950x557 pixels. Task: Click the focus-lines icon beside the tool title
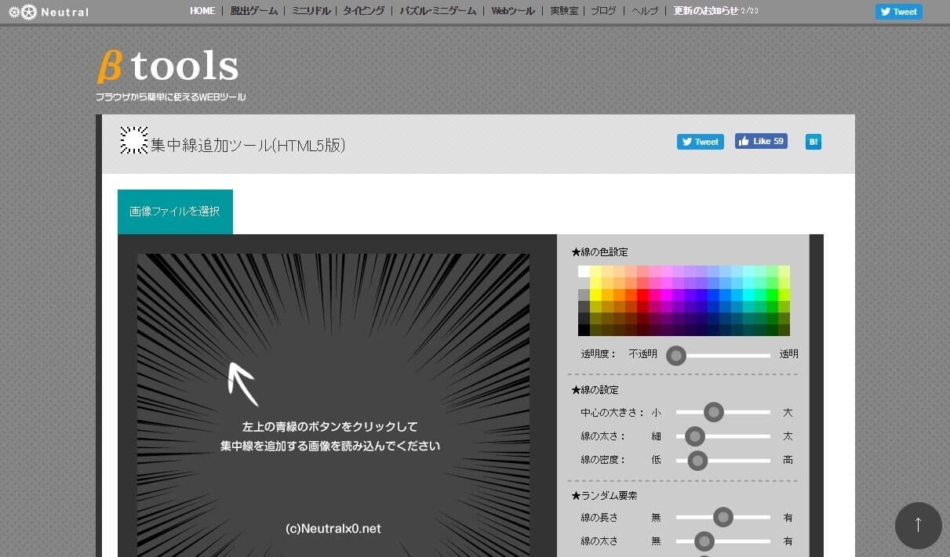point(134,140)
